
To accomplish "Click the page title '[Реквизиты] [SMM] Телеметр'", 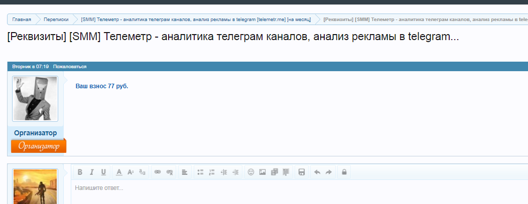I will click(233, 36).
